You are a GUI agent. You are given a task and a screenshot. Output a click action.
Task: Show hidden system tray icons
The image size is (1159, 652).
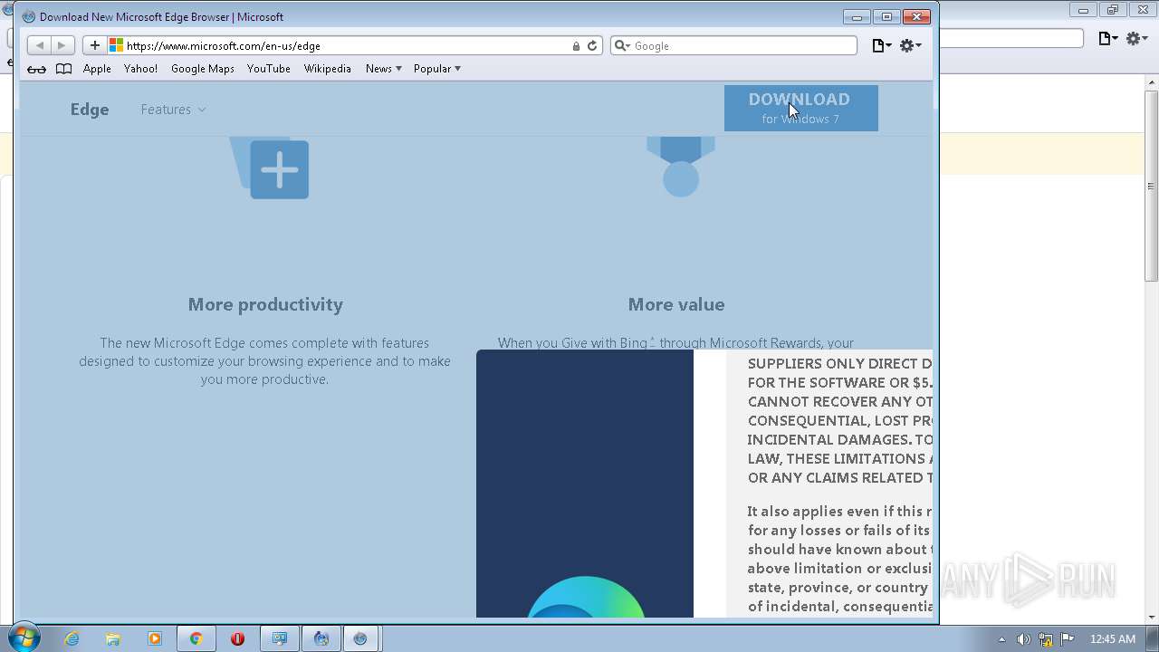click(x=1001, y=639)
